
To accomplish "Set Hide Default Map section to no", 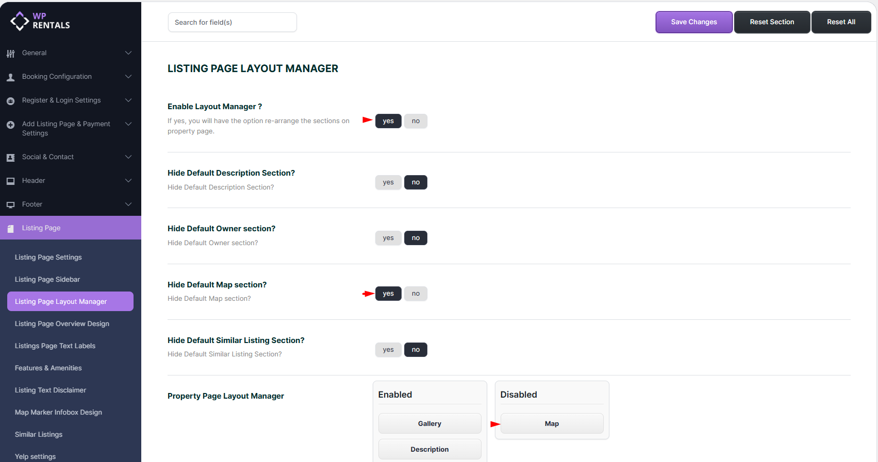I will (x=416, y=294).
